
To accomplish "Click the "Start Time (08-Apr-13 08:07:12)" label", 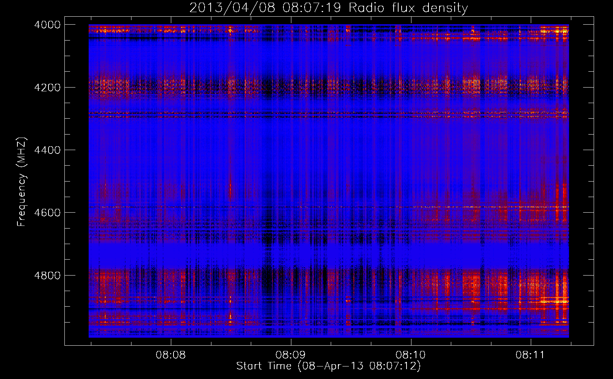I will 328,366.
